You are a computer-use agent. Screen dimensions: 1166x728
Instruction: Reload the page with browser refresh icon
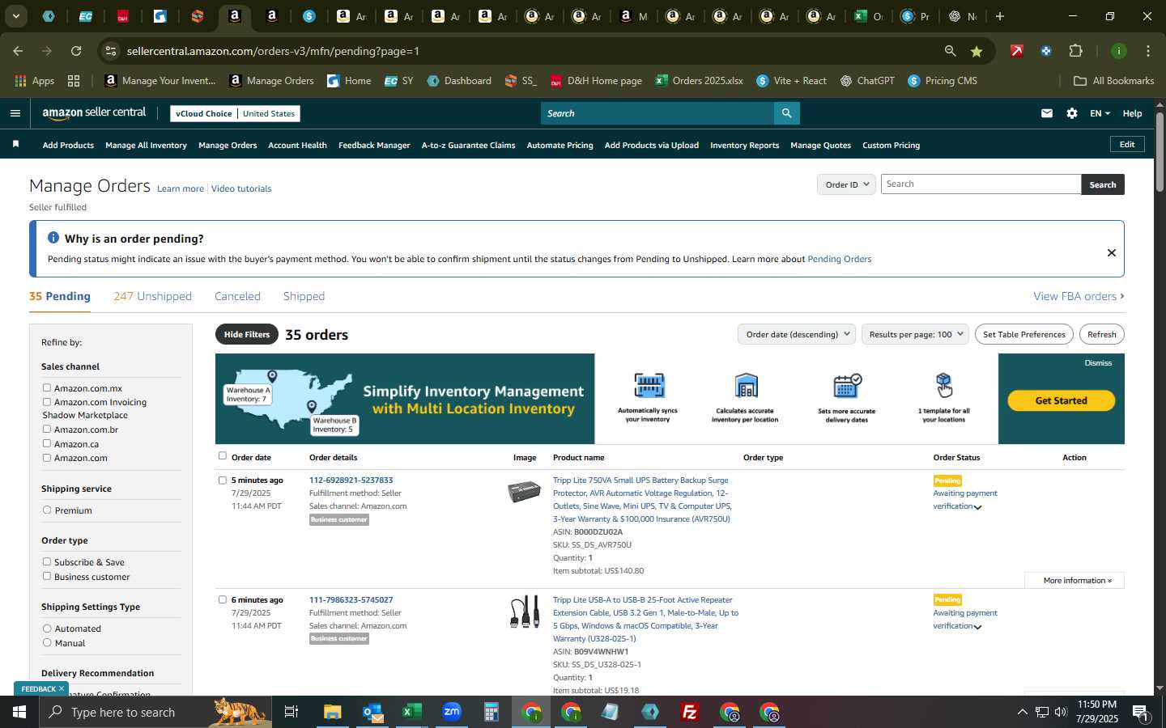click(76, 51)
